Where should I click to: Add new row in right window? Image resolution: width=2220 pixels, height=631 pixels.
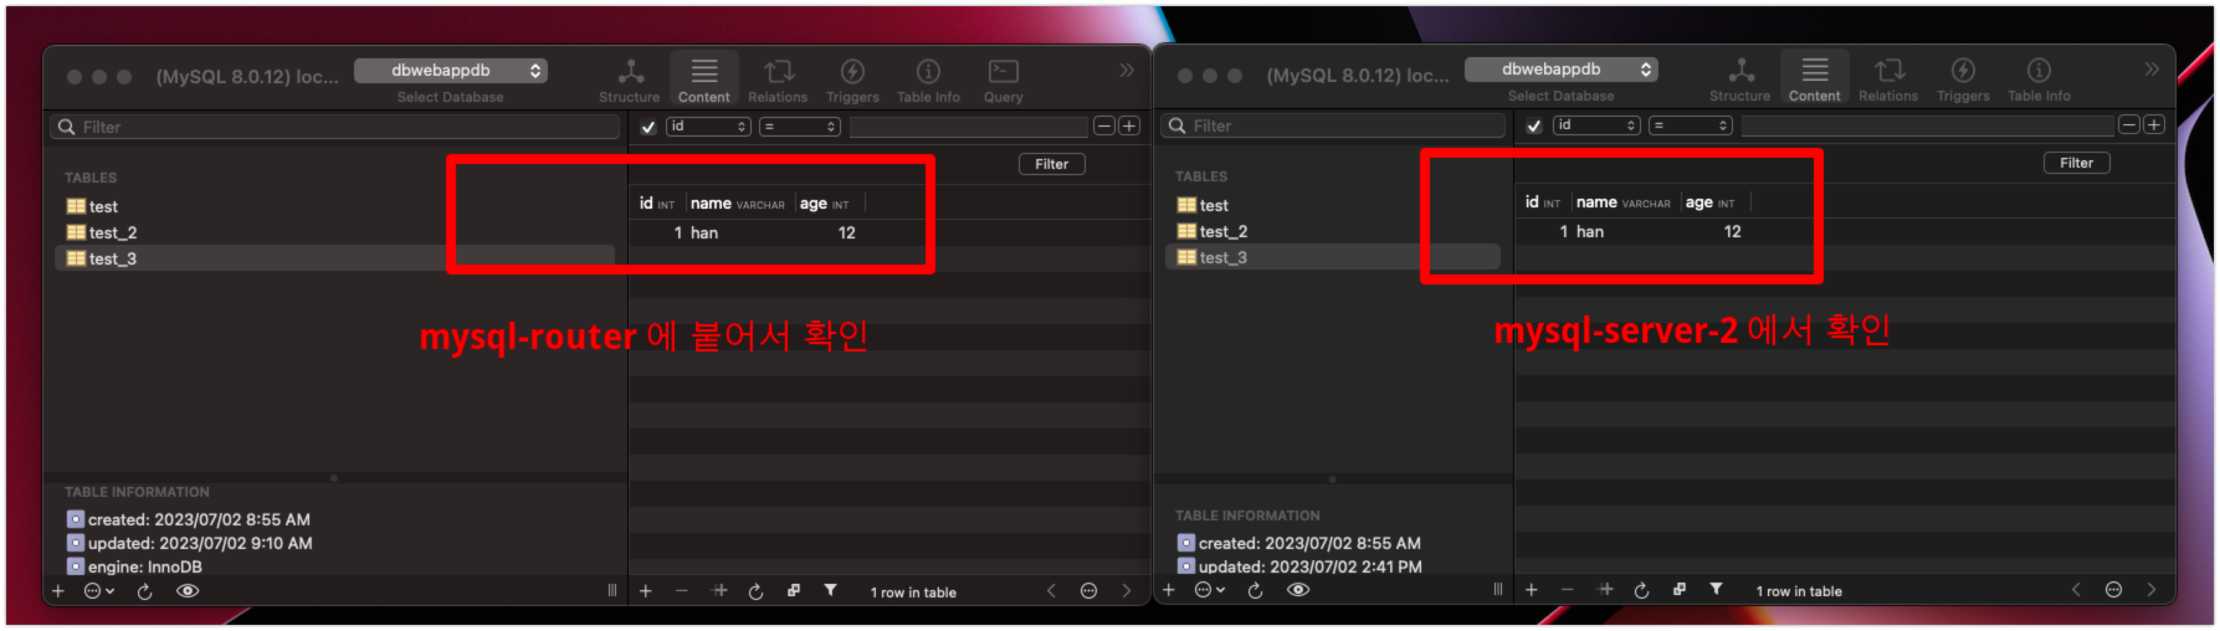(x=1531, y=591)
